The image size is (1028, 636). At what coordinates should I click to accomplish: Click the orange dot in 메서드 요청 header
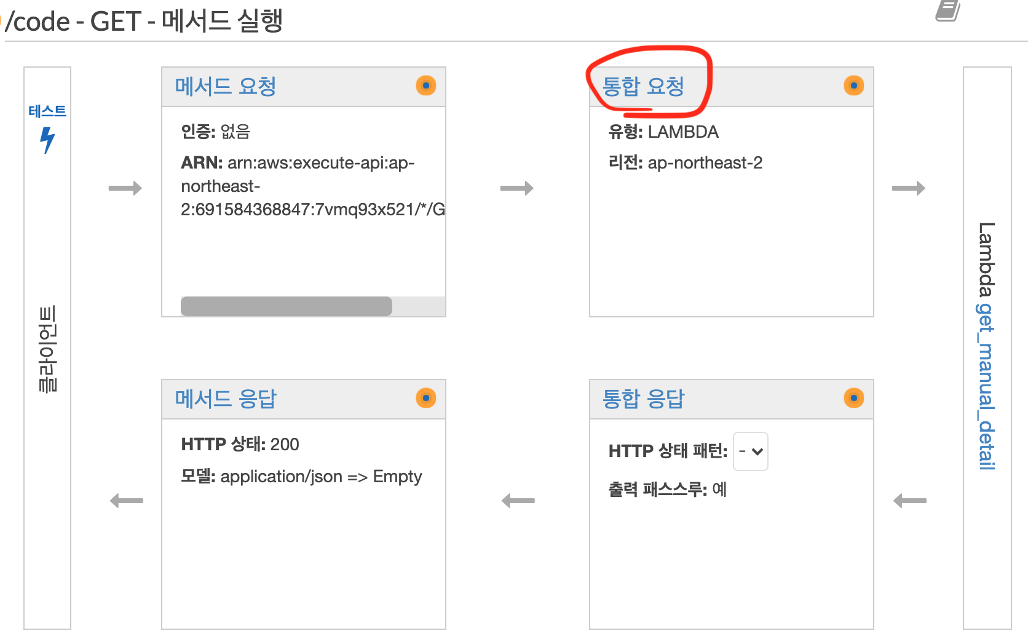pos(425,85)
